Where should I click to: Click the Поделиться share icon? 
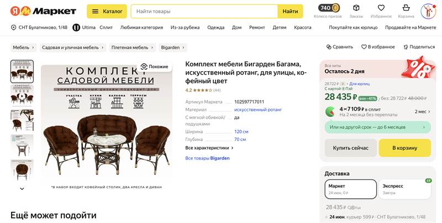(x=406, y=47)
